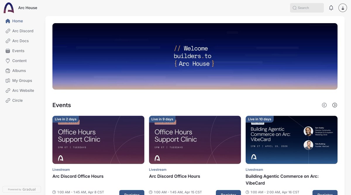Open the VibeCard event thumbnail

[x=292, y=140]
